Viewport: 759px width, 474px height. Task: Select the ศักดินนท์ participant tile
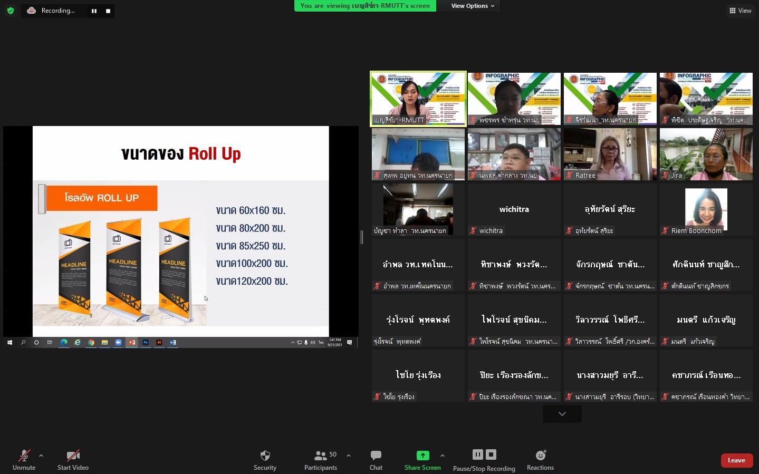click(706, 265)
